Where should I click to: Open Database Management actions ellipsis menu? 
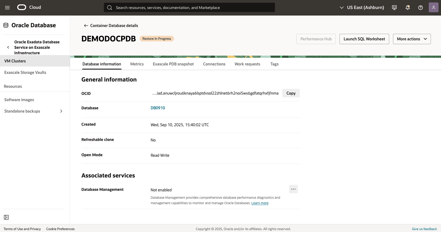pyautogui.click(x=293, y=189)
